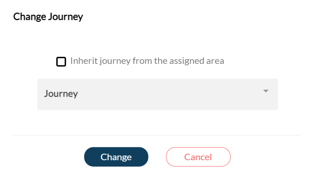Tick the inherit journey checkbox

pyautogui.click(x=61, y=62)
